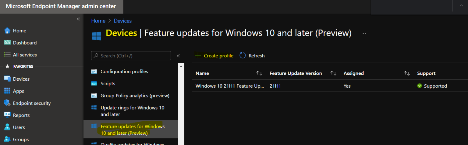468x145 pixels.
Task: Sort by Assigned column arrows
Action: (x=407, y=73)
